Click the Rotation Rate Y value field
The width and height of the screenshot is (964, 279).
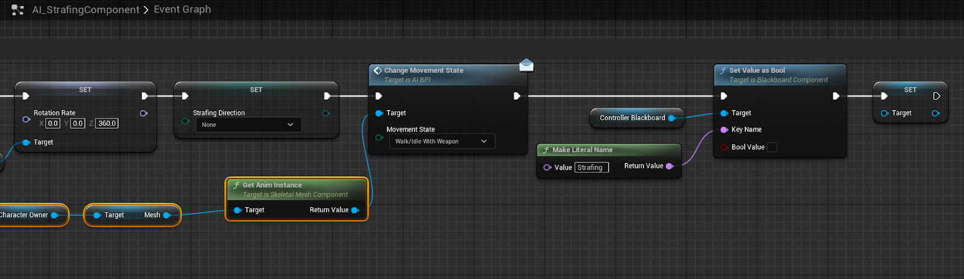[78, 123]
